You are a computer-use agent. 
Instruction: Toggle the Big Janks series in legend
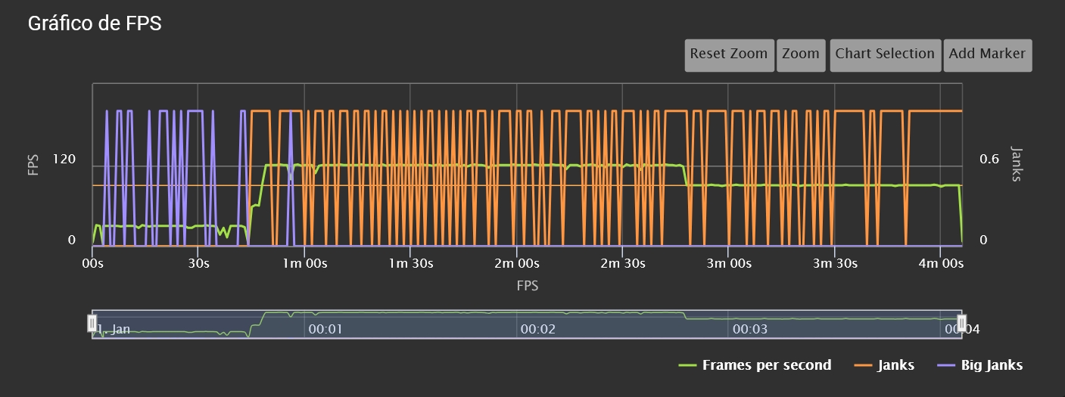(x=979, y=365)
